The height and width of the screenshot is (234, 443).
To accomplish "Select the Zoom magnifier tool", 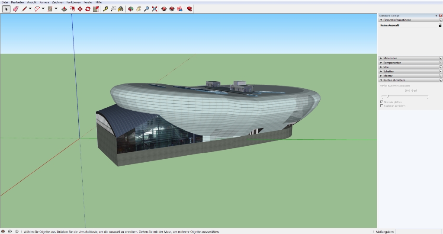I will tap(147, 9).
